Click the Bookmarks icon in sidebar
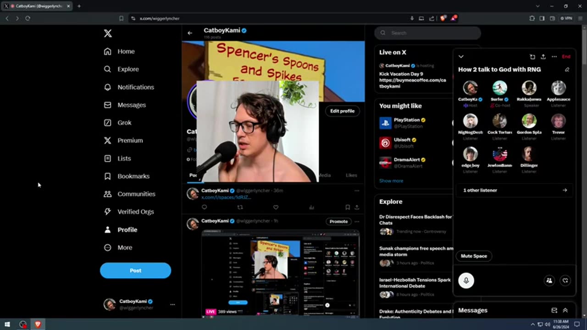Viewport: 587px width, 330px height. pos(107,176)
